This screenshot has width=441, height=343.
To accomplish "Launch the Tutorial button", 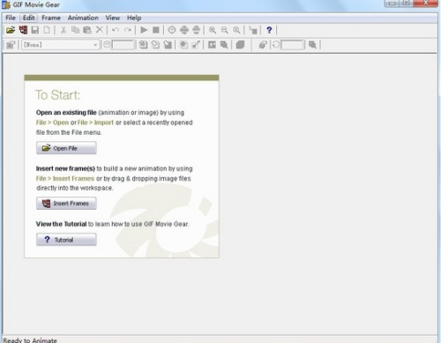I will (66, 240).
